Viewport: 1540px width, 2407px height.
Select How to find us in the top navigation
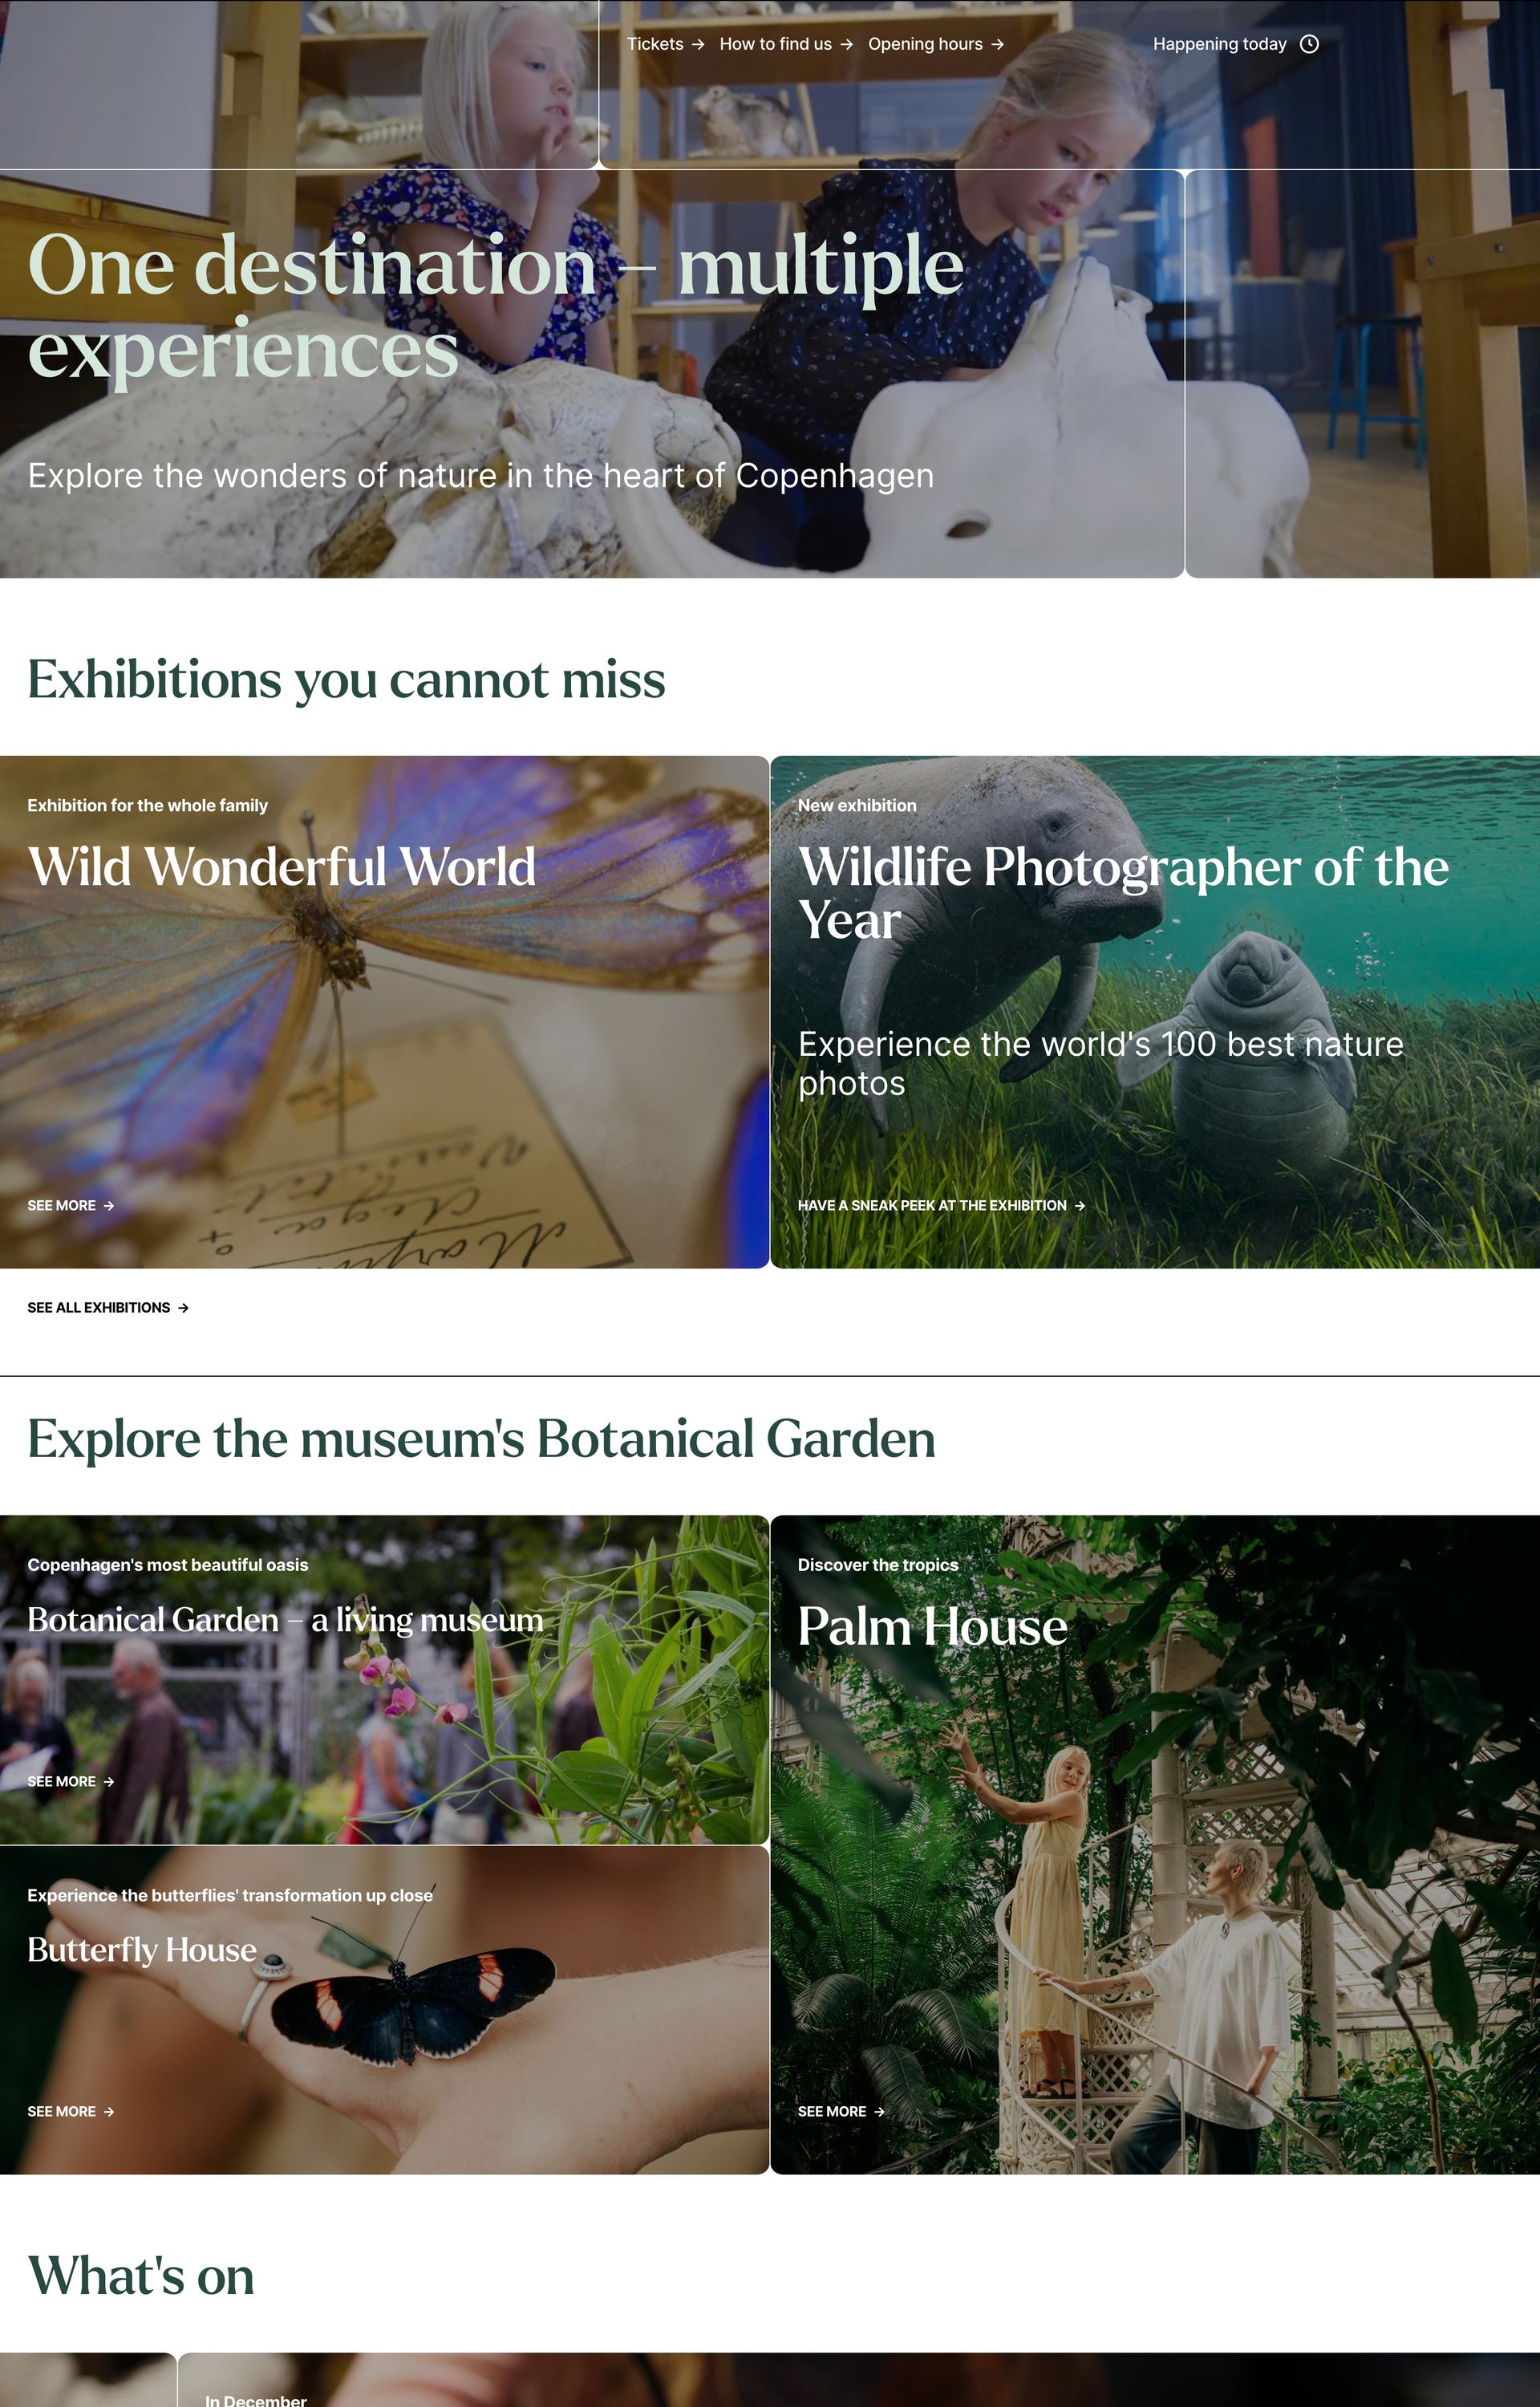pos(775,44)
